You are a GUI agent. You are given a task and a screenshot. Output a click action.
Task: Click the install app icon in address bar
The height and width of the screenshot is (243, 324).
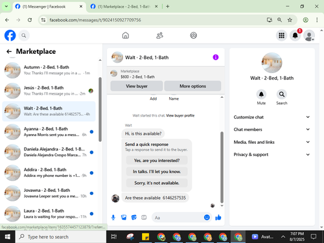[x=270, y=20]
